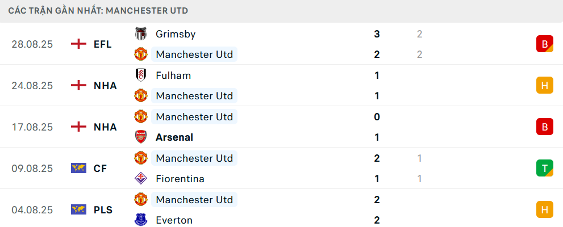Screen dimensions: 563x227
Task: Click the red B badge for Grimsby match
Action: (x=544, y=44)
